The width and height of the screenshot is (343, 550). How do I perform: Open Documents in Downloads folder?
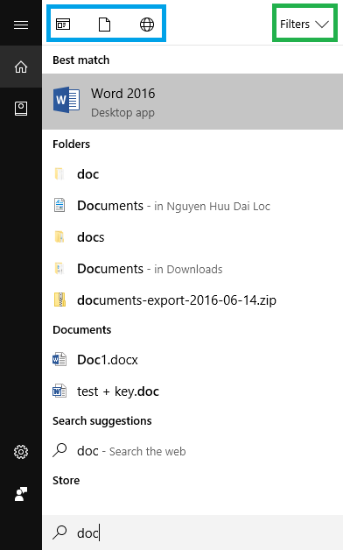pyautogui.click(x=192, y=269)
